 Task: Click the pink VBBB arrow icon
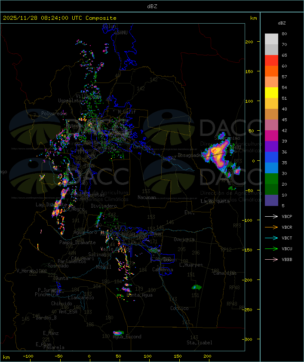click(x=271, y=260)
